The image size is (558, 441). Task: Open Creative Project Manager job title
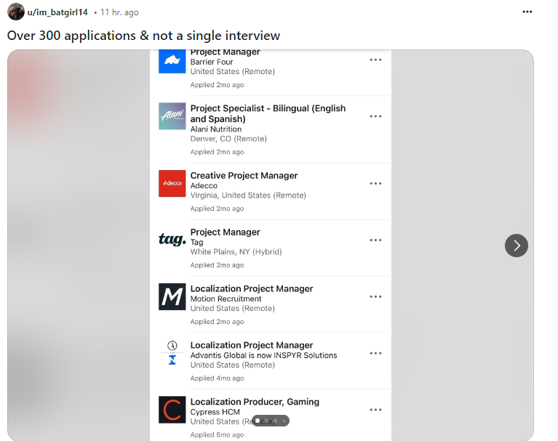click(x=244, y=175)
